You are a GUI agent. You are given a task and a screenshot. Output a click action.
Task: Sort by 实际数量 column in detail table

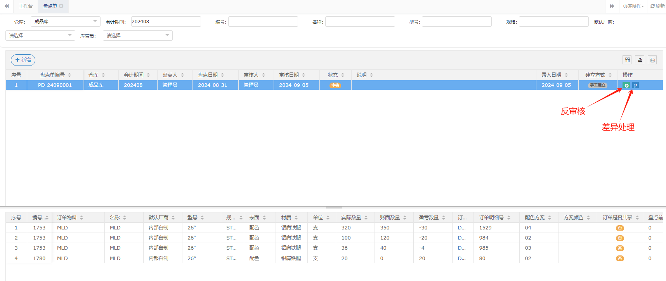(366, 218)
